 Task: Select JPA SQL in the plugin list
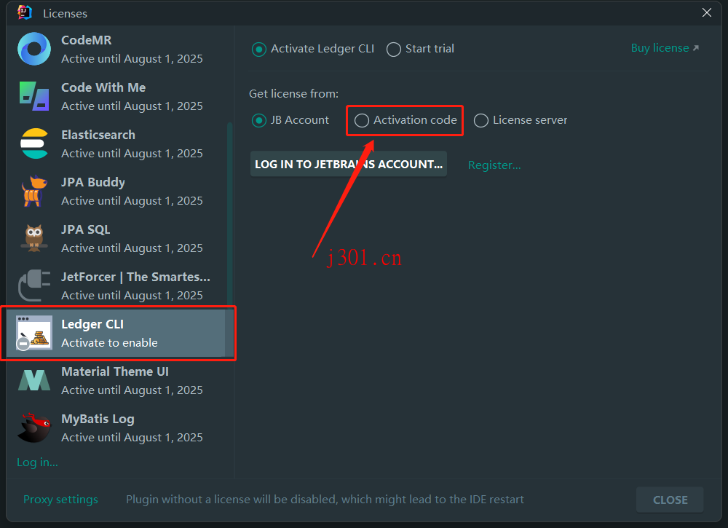pyautogui.click(x=116, y=238)
